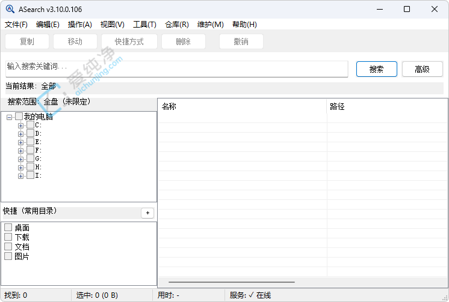
Task: Click the 找到: 0 status entry
Action: tap(16, 295)
